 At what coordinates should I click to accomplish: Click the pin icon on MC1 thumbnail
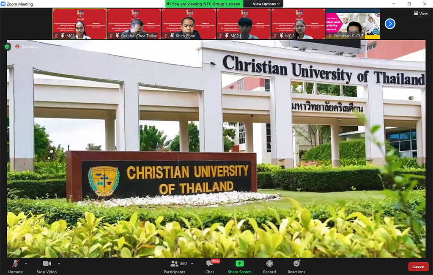pos(63,36)
